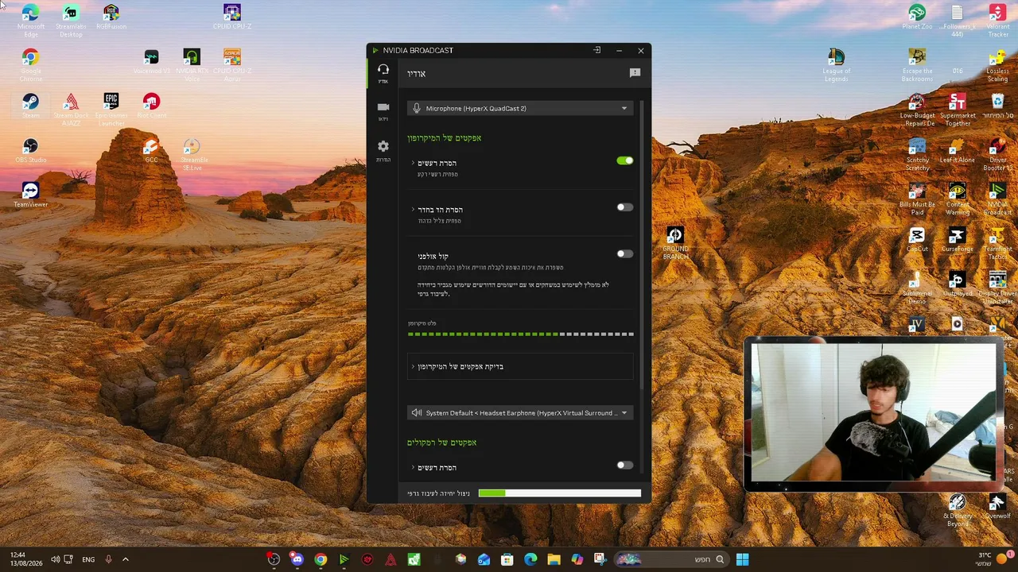Select the Planet Zoo desktop shortcut
The height and width of the screenshot is (572, 1018).
pos(917,17)
